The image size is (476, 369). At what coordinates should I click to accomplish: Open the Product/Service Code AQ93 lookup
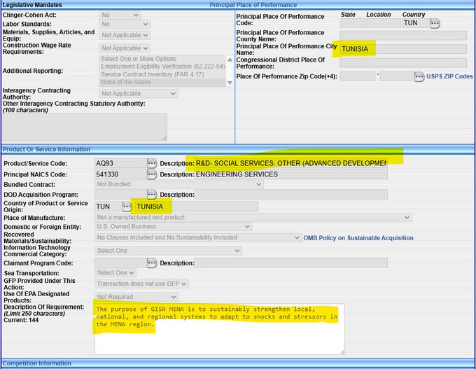click(x=151, y=163)
